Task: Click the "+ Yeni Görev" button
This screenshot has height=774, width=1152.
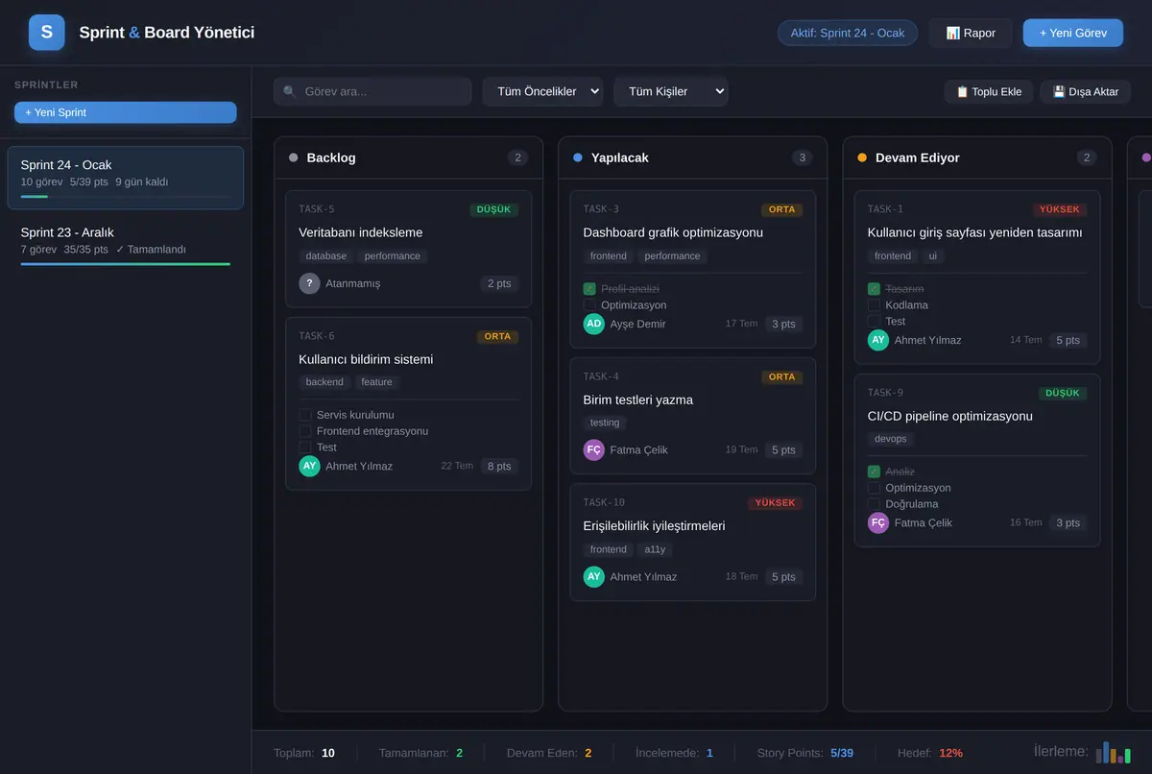Action: (x=1073, y=33)
